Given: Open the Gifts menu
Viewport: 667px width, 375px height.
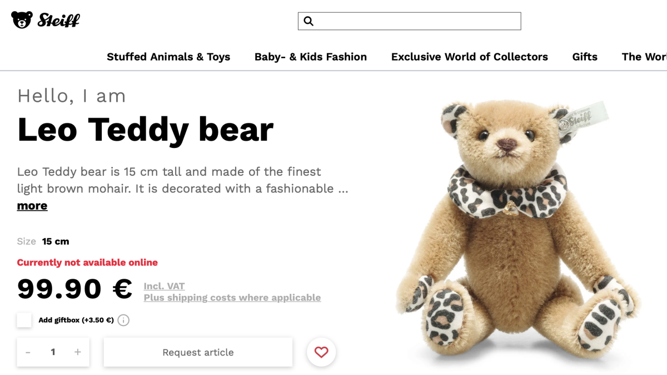Looking at the screenshot, I should 585,57.
